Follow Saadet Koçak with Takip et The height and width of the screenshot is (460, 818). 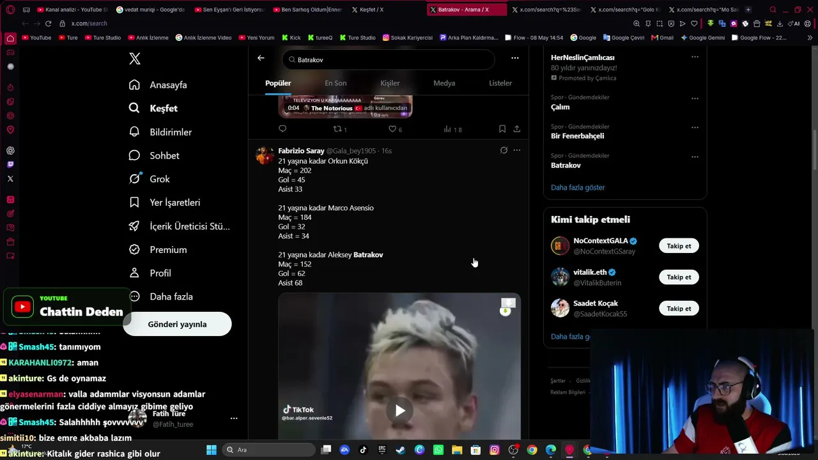click(679, 309)
